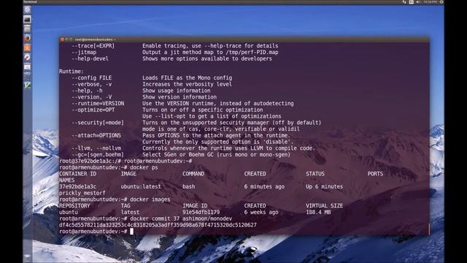This screenshot has width=467, height=263.
Task: Click the terminal title bar text
Action: [95, 39]
